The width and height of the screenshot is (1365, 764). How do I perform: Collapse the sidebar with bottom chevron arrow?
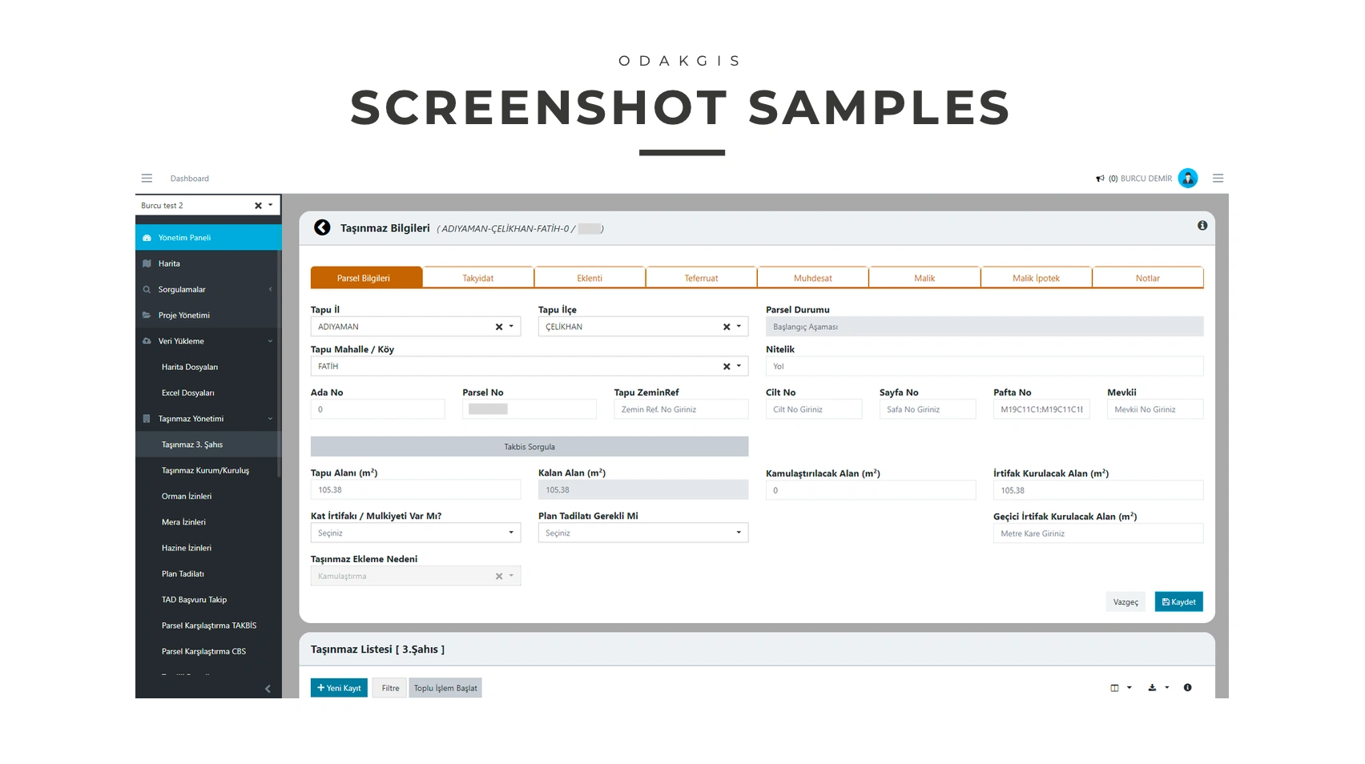[268, 689]
